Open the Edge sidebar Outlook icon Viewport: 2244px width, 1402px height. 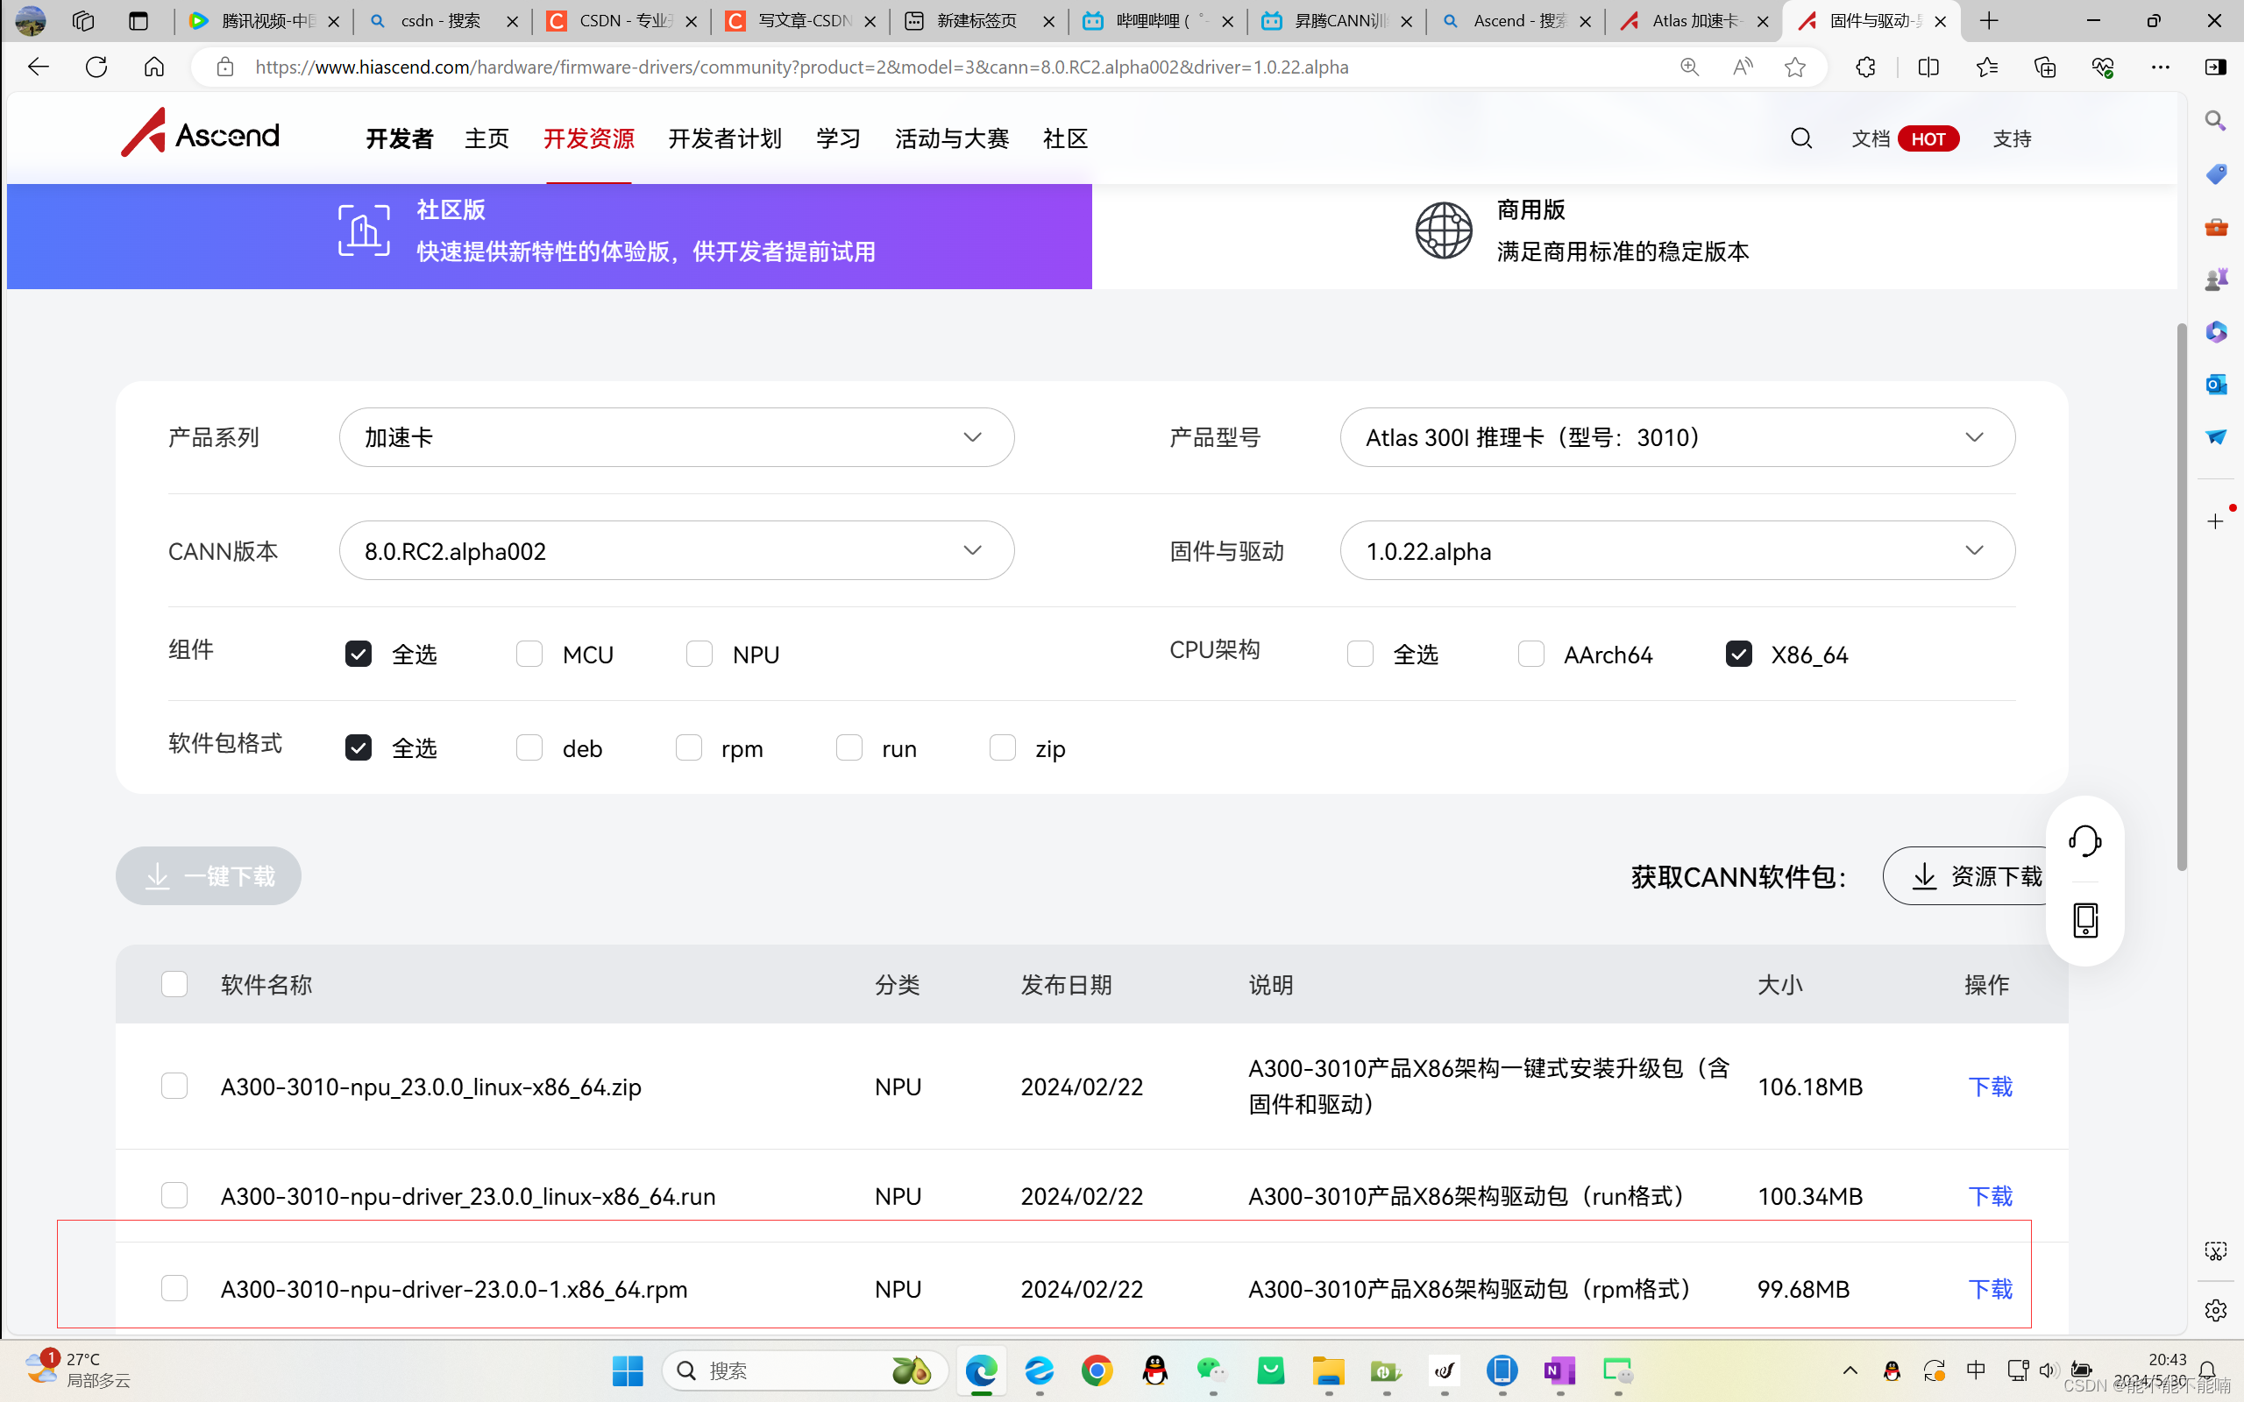(x=2216, y=384)
